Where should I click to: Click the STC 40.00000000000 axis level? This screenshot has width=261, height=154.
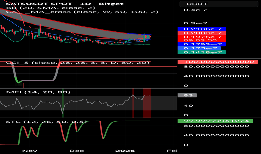216,135
